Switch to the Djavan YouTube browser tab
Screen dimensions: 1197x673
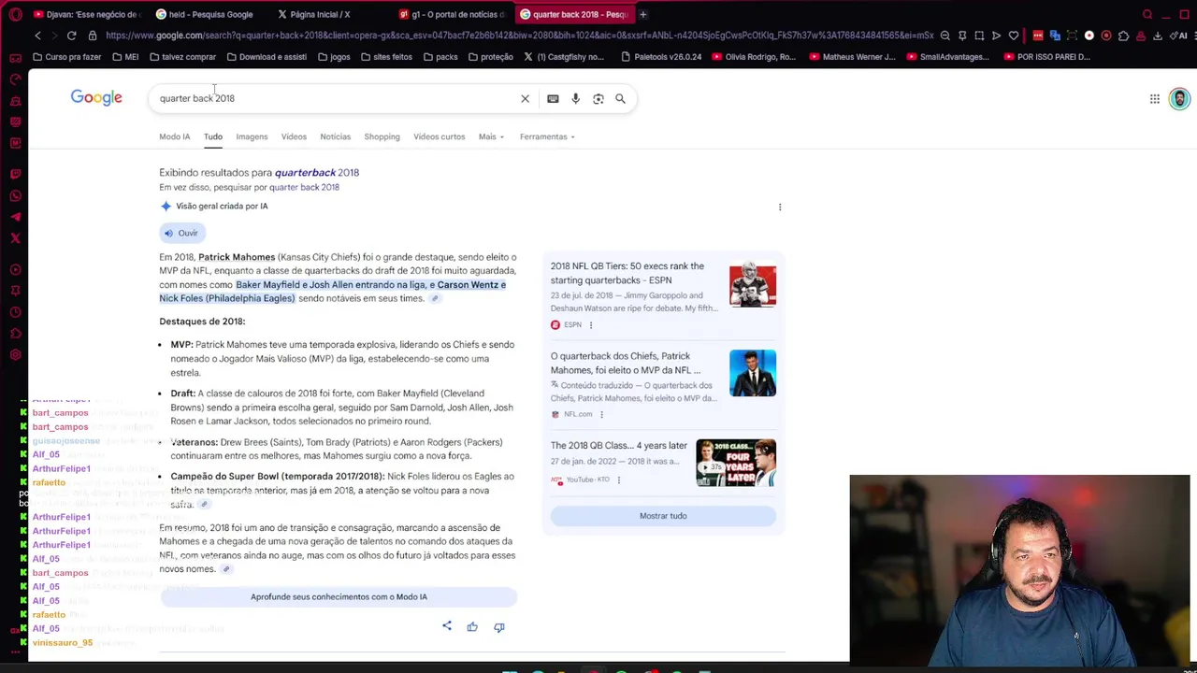coord(86,14)
